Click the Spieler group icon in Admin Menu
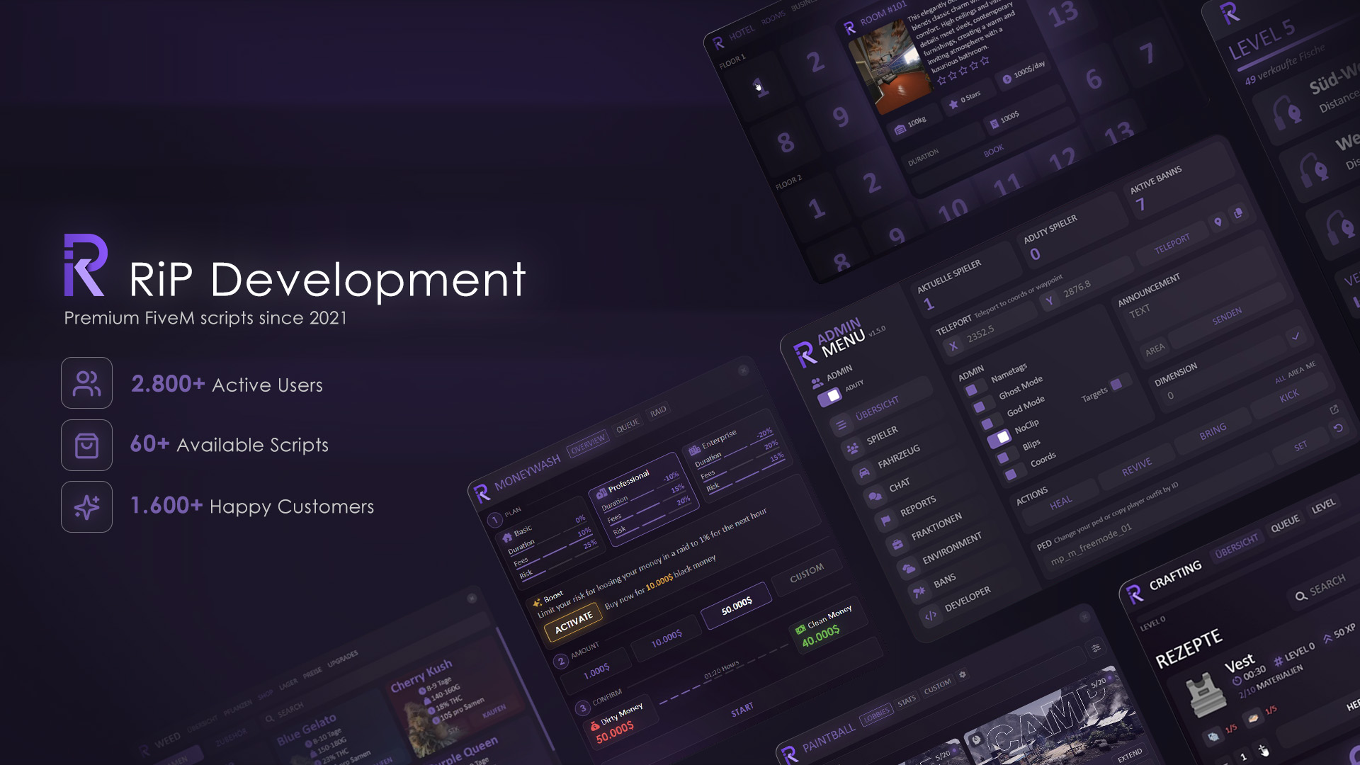 click(x=853, y=448)
